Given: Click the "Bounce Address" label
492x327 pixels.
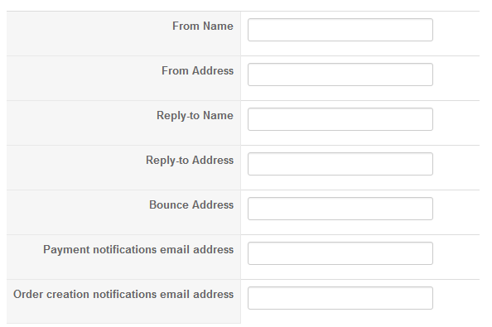Looking at the screenshot, I should click(x=191, y=204).
